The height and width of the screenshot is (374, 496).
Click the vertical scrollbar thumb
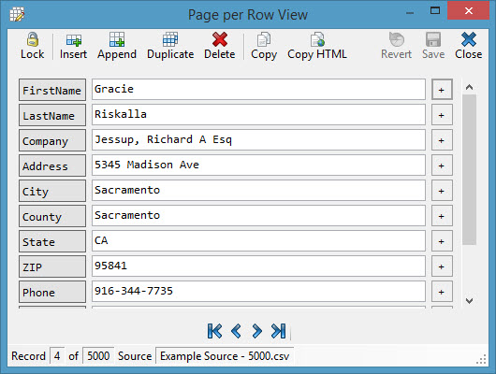pos(469,169)
